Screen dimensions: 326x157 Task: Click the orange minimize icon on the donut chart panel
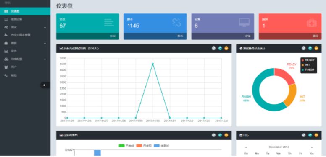(316, 49)
